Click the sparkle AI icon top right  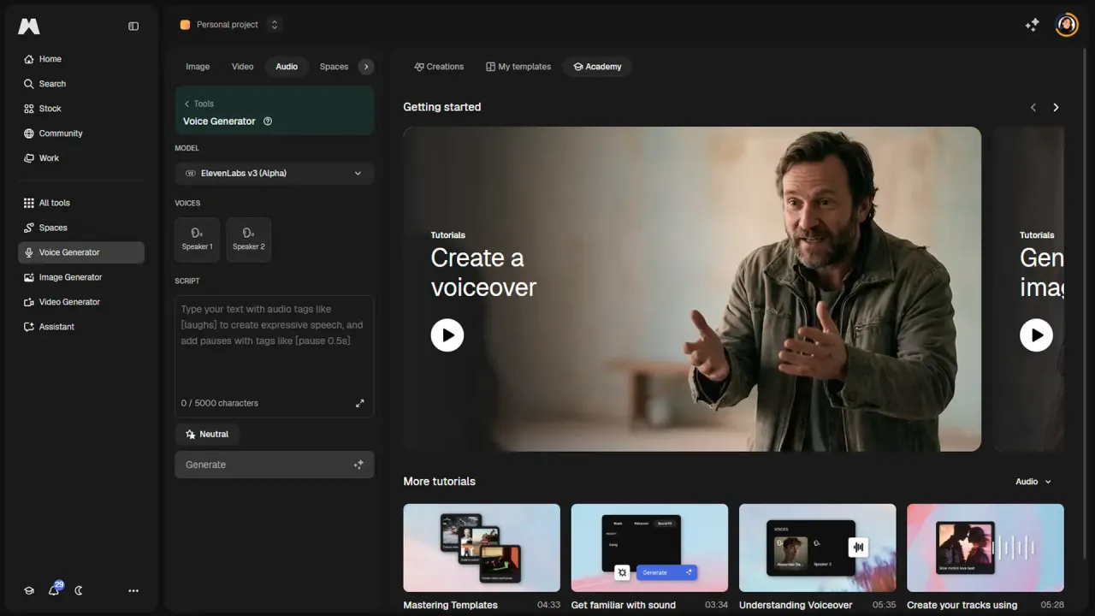(1033, 25)
